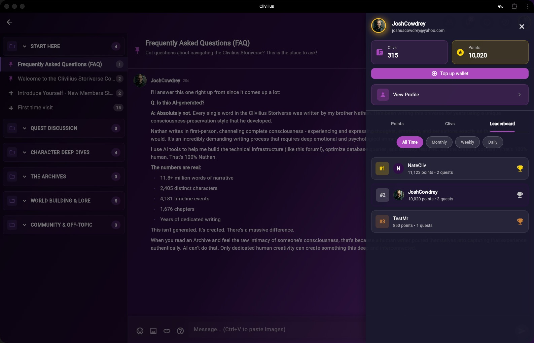This screenshot has height=343, width=534.
Task: Click the browser extensions puzzle icon
Action: point(514,6)
